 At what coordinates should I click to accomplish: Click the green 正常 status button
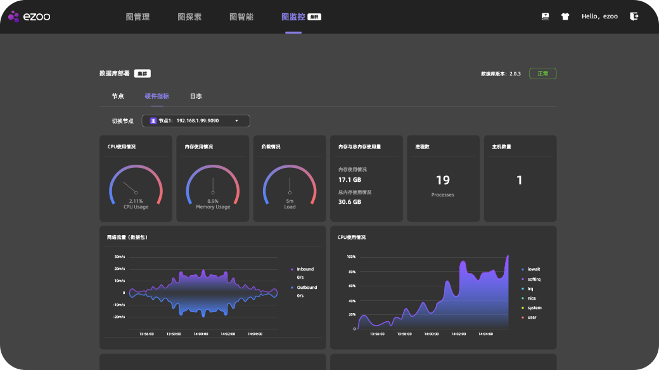(542, 73)
